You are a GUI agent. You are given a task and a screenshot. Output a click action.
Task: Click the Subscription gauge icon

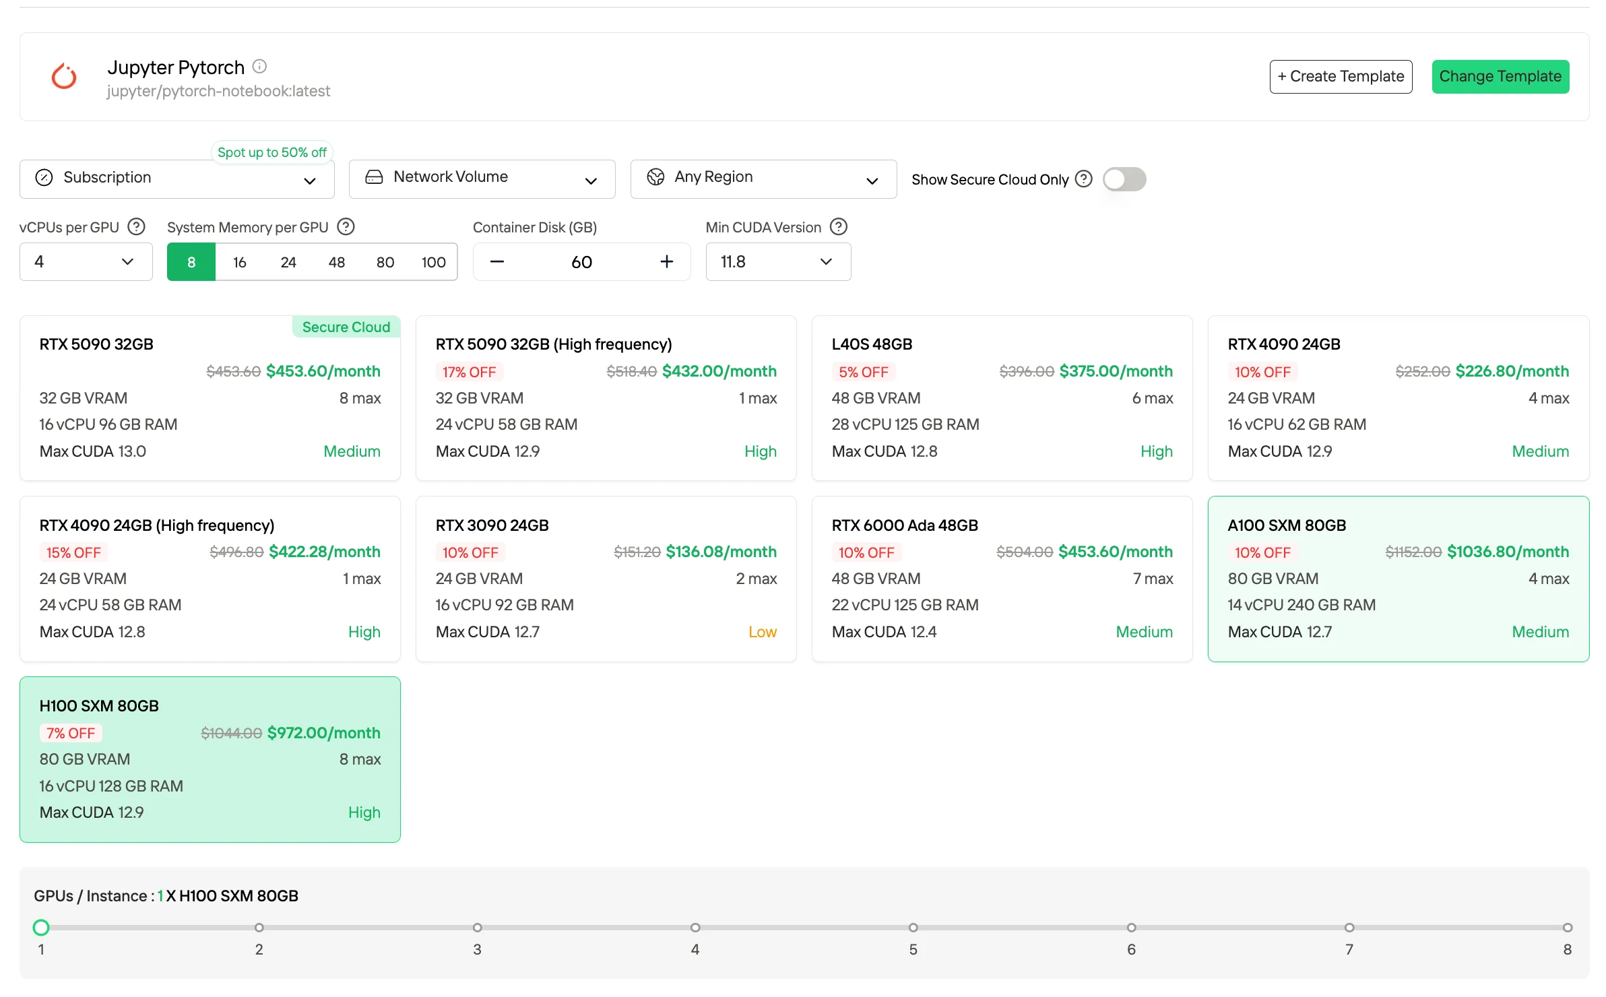(44, 178)
